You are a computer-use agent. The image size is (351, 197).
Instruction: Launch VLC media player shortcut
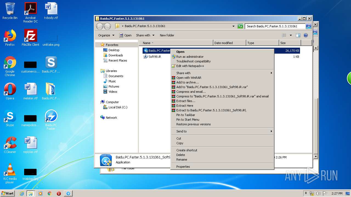click(x=10, y=174)
